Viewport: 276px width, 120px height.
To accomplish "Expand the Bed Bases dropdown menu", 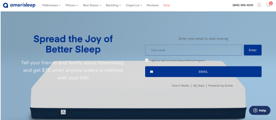I will point(92,5).
